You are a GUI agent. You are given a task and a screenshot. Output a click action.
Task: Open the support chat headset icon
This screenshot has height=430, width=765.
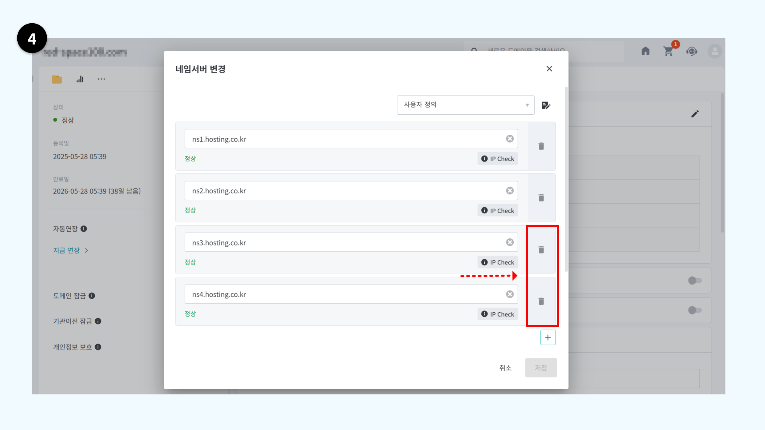coord(691,51)
